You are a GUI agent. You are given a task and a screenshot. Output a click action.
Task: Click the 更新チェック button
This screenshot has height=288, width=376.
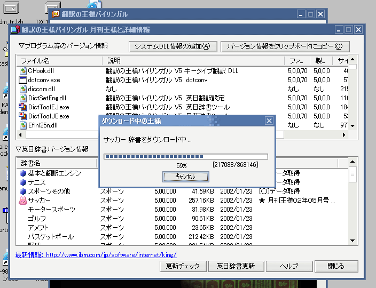[x=183, y=266]
